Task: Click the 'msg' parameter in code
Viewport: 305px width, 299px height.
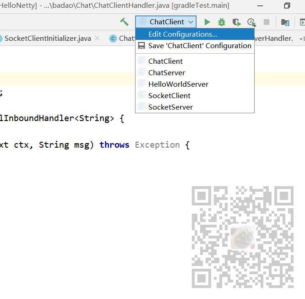Action: tap(82, 145)
